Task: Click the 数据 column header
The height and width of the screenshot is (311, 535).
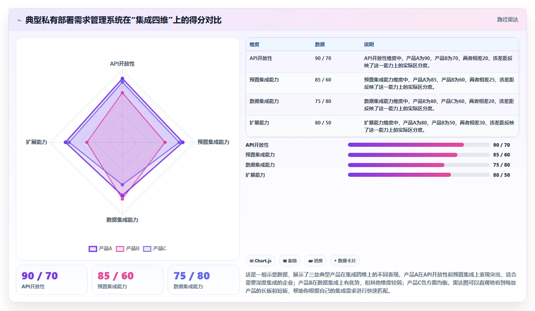Action: point(320,45)
